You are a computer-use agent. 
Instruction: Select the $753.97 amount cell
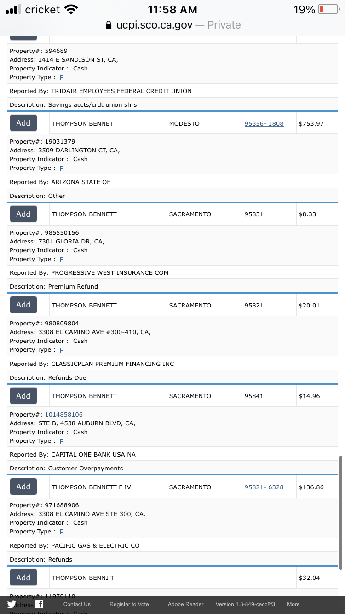(317, 123)
